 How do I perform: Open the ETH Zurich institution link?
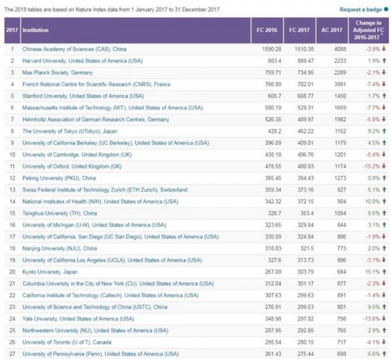(105, 190)
